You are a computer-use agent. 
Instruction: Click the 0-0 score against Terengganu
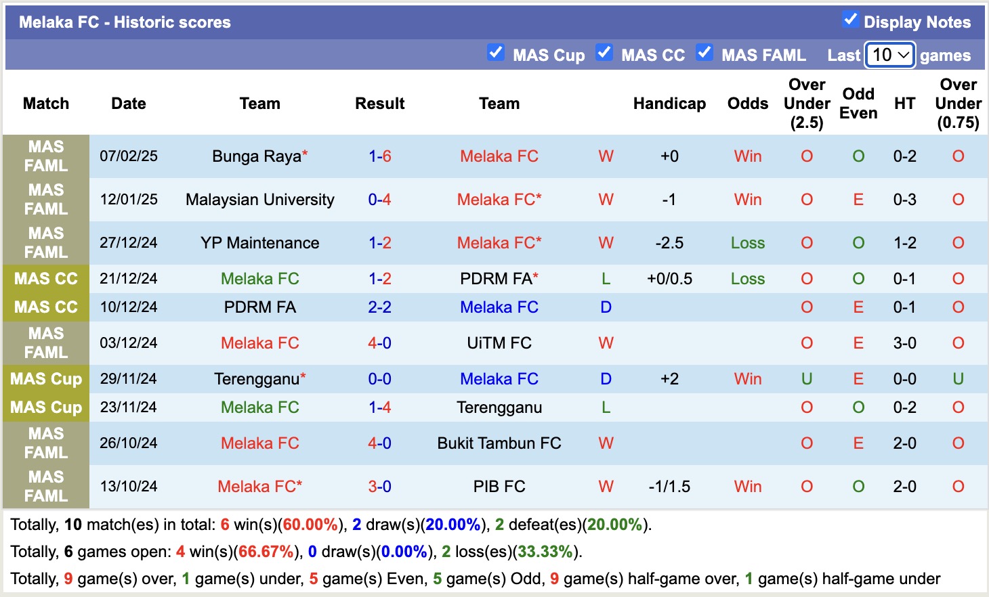point(380,379)
